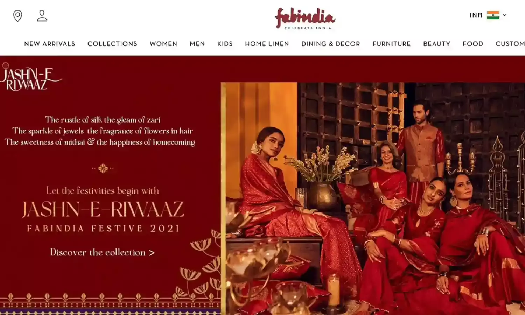Screen dimensions: 525x315
Task: Browse the Furniture category
Action: [392, 44]
